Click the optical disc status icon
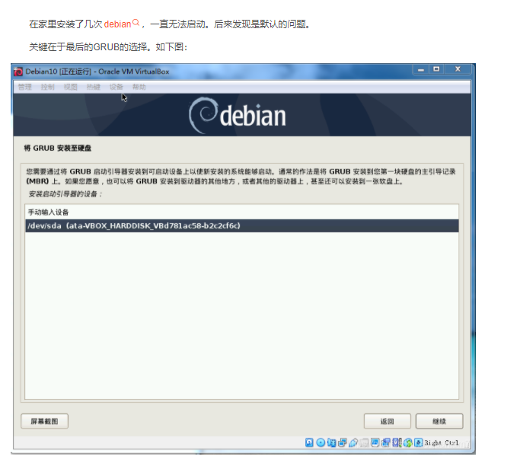Screen dimensions: 520x463 tap(321, 442)
